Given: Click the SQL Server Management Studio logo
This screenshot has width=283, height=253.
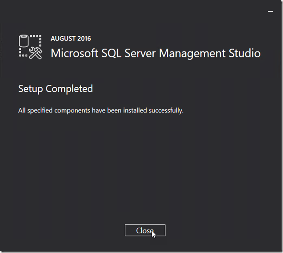Looking at the screenshot, I should pyautogui.click(x=31, y=47).
